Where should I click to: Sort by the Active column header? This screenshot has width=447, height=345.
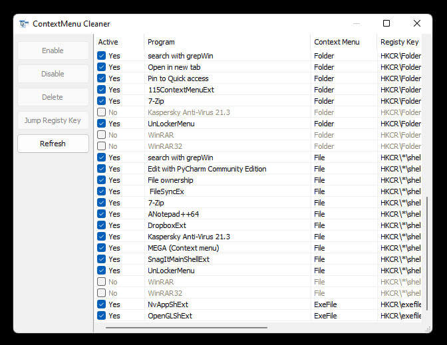pos(119,42)
